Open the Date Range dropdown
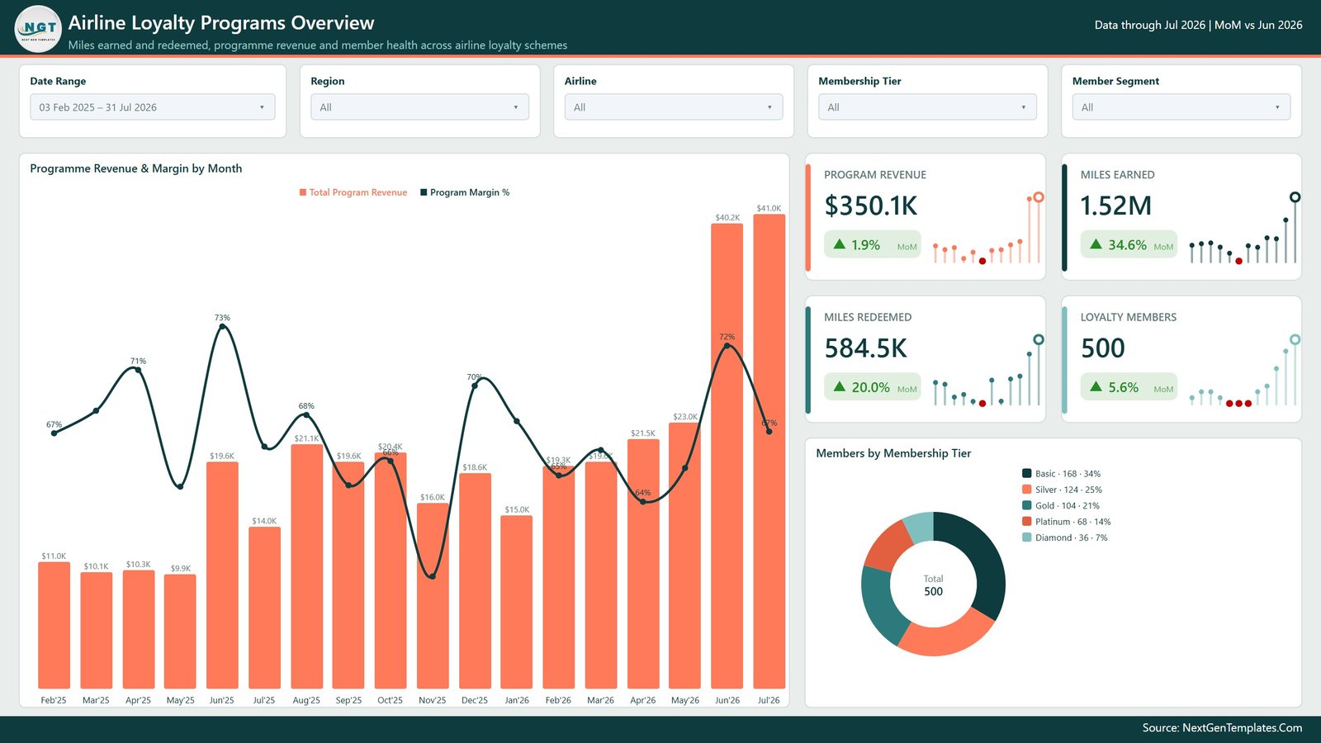 click(x=153, y=107)
